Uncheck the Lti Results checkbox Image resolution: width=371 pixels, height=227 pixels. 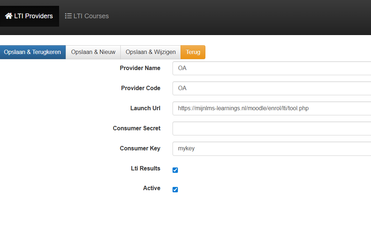point(175,170)
